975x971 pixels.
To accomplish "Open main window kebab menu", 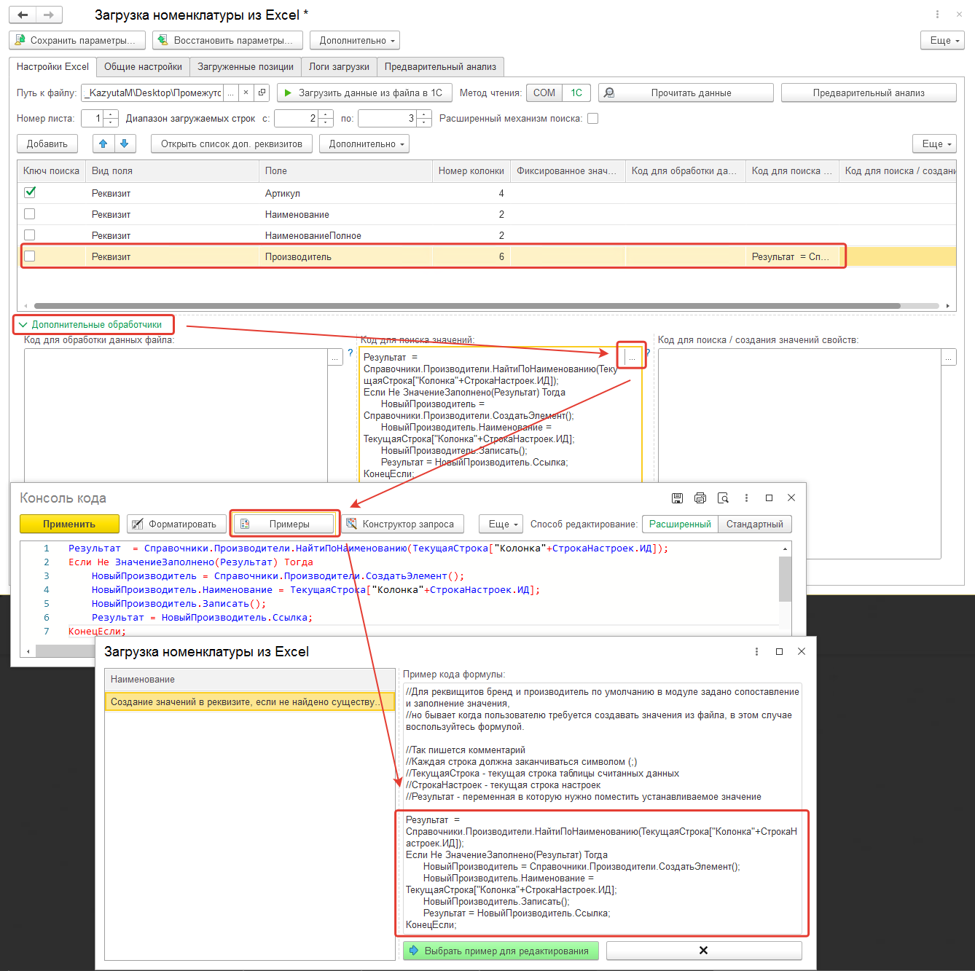I will 937,15.
